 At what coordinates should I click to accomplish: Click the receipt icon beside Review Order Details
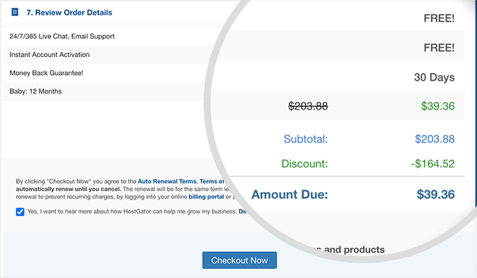[15, 12]
